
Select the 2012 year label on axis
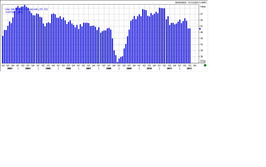coord(189,68)
